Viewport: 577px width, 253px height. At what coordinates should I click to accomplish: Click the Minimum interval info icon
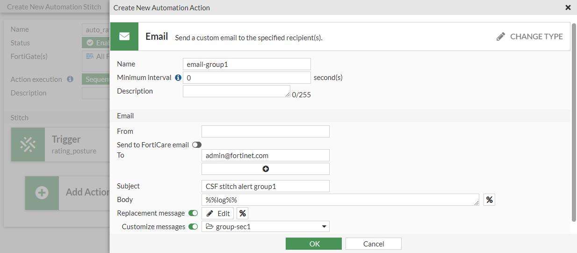[178, 78]
